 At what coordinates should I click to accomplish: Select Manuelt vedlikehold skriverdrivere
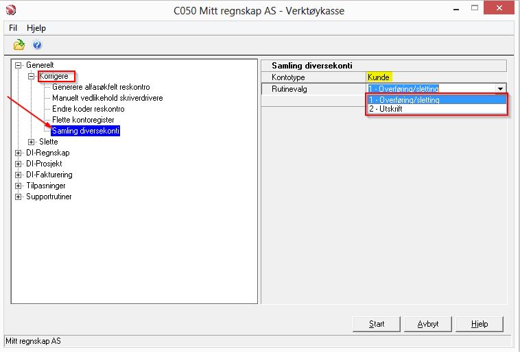(108, 98)
